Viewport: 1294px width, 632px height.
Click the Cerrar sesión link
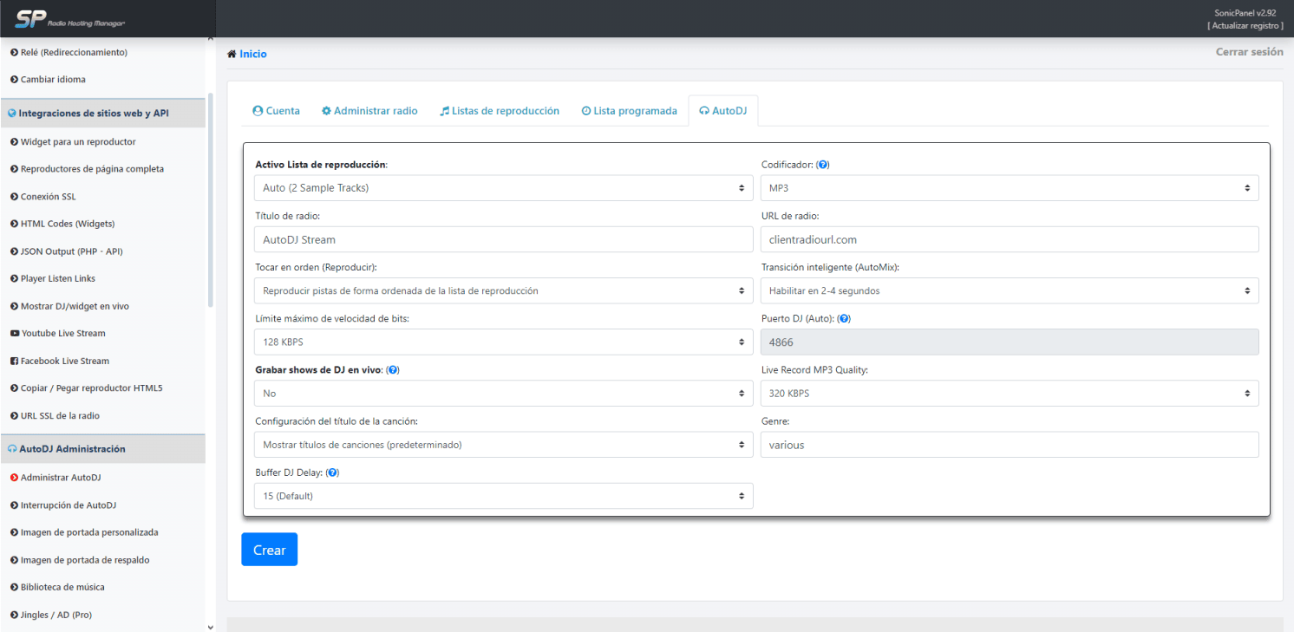[x=1249, y=52]
